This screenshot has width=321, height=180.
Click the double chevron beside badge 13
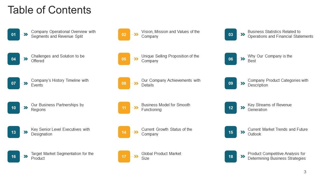coord(26,132)
